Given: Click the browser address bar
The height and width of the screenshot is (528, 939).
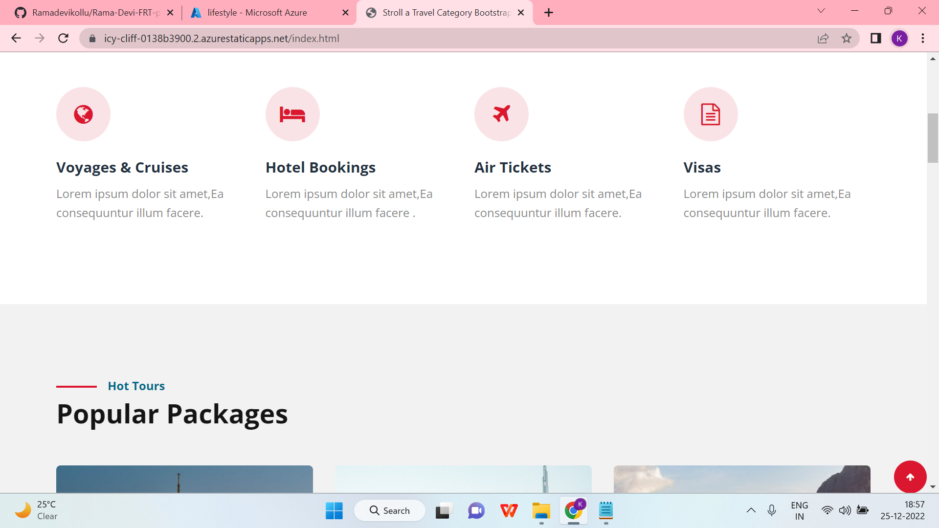Looking at the screenshot, I should [x=342, y=38].
